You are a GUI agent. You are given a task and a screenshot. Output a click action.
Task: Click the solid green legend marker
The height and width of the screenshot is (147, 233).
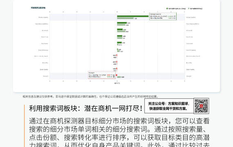[x=167, y=9]
